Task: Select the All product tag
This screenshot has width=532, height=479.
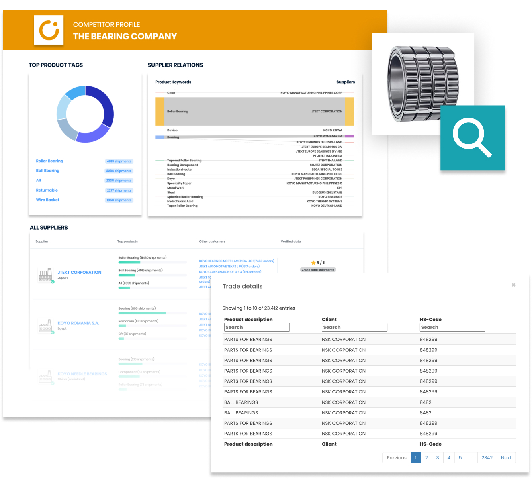Action: click(x=38, y=180)
